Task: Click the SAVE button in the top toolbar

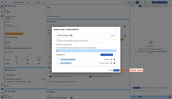Action: (154, 2)
